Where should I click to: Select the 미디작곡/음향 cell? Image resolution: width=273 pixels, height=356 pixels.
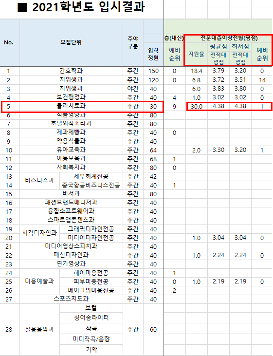click(91, 339)
